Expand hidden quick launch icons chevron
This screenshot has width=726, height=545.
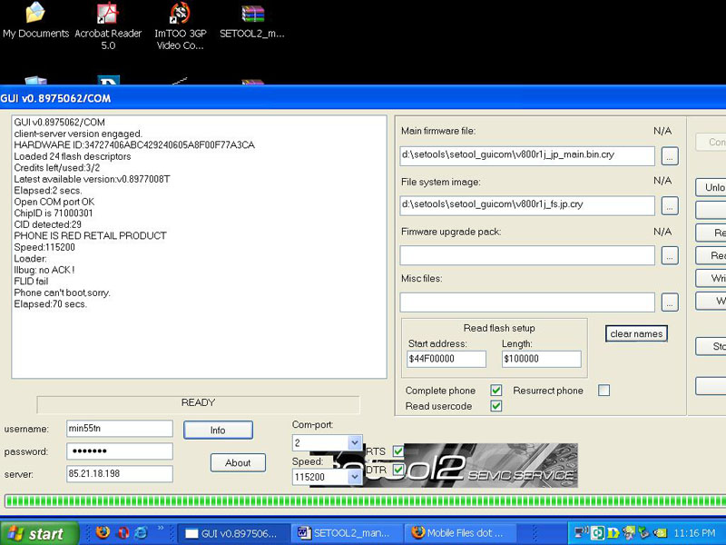pyautogui.click(x=162, y=528)
